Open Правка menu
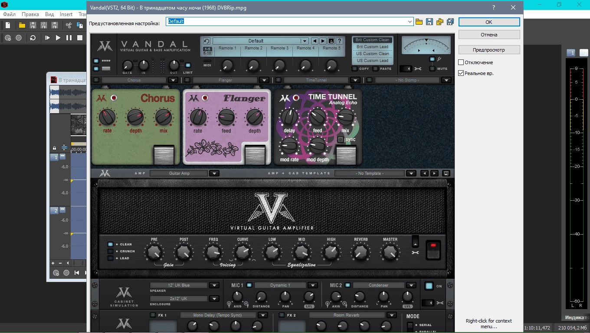The width and height of the screenshot is (590, 333). 30,14
